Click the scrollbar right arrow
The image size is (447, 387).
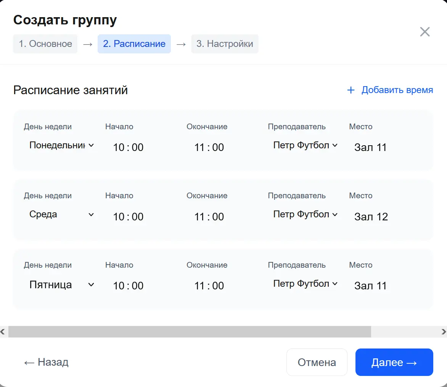point(444,332)
